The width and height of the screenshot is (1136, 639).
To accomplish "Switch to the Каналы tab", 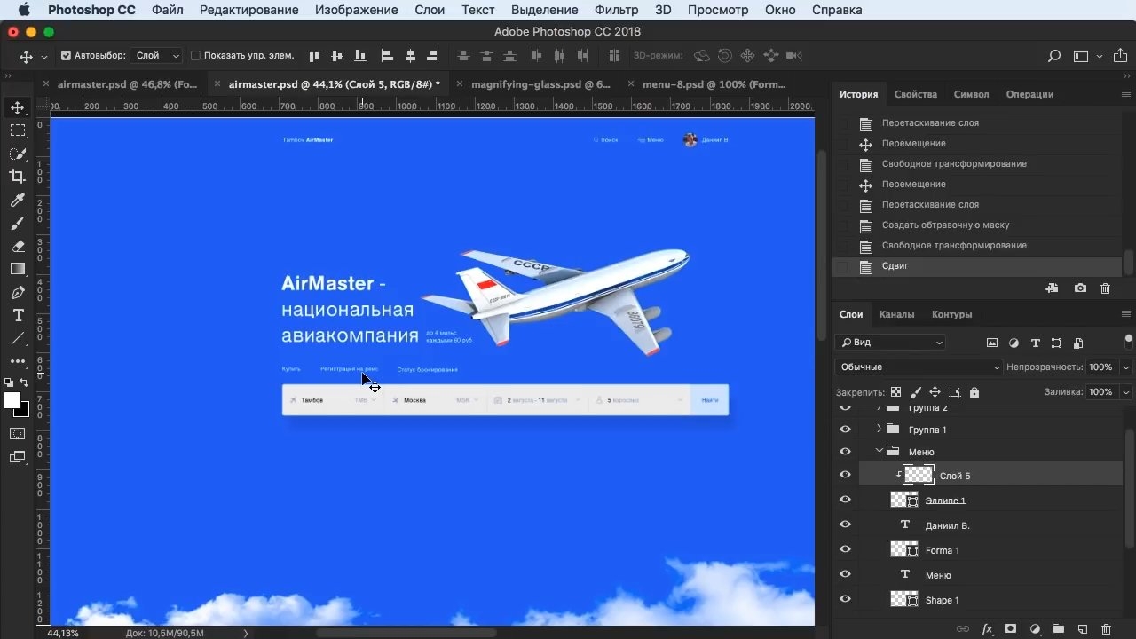I will pos(897,314).
